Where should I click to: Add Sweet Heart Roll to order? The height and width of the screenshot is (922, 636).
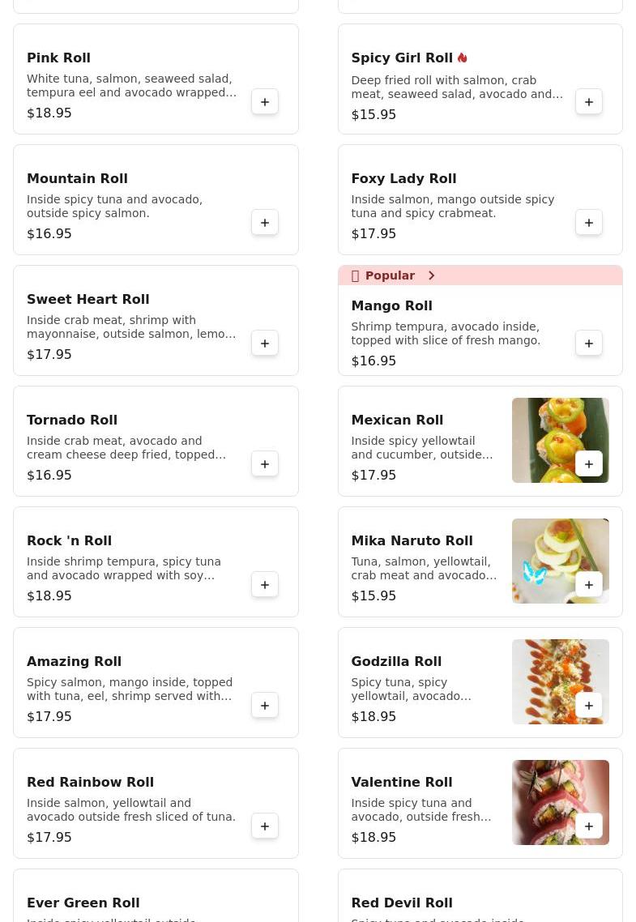point(265,344)
